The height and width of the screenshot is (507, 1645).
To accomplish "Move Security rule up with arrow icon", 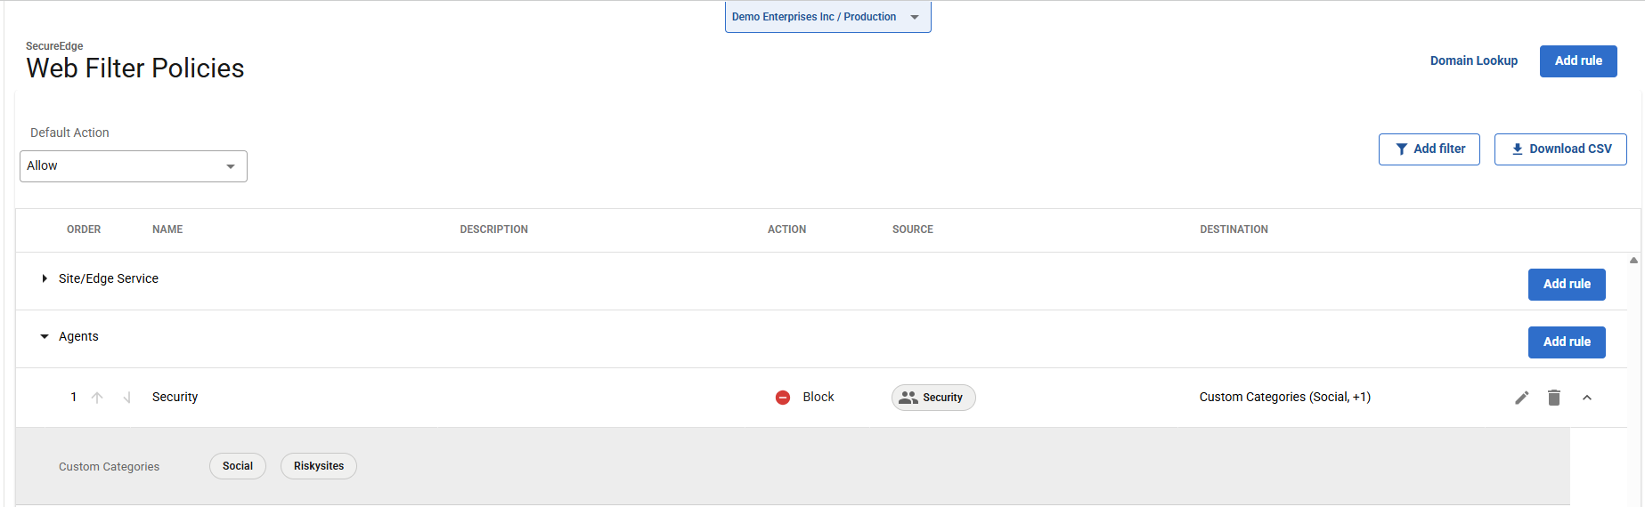I will [97, 398].
